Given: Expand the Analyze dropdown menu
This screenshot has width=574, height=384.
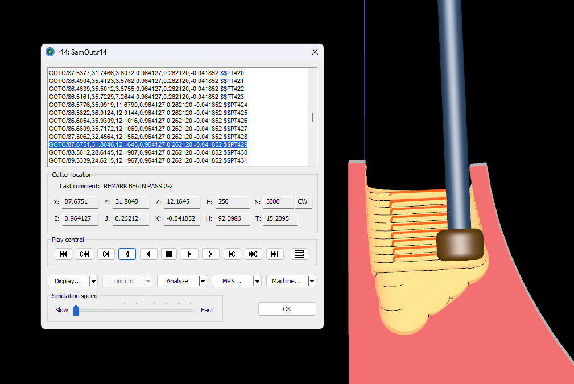Looking at the screenshot, I should (x=182, y=280).
